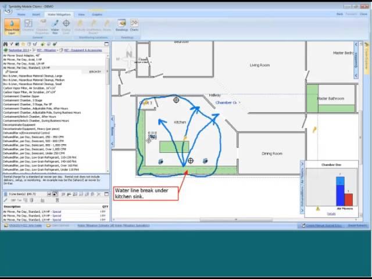Screen dimensions: 372x279
Task: Click the Details link under chart
Action: point(331,214)
